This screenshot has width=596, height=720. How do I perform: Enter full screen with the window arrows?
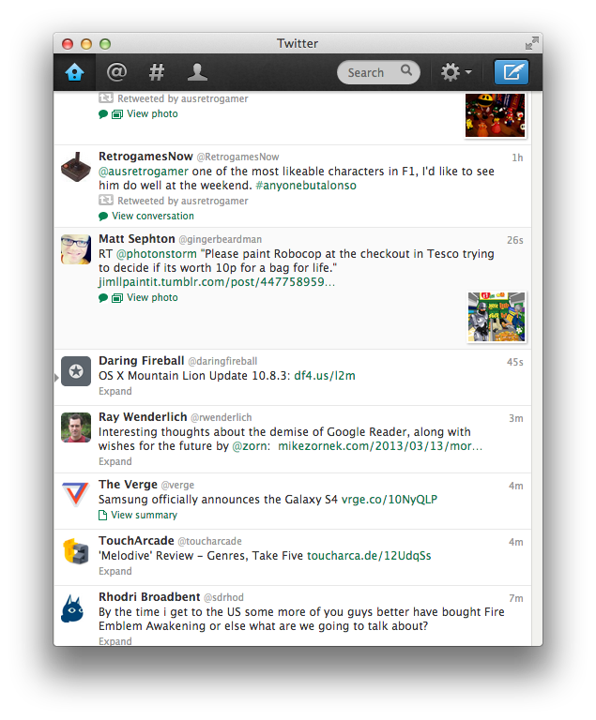click(x=531, y=44)
